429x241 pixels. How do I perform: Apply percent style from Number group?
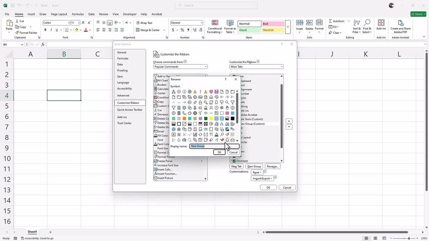pos(182,30)
